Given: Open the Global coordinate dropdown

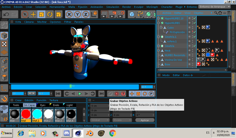Looking at the screenshot, I should [100, 120].
